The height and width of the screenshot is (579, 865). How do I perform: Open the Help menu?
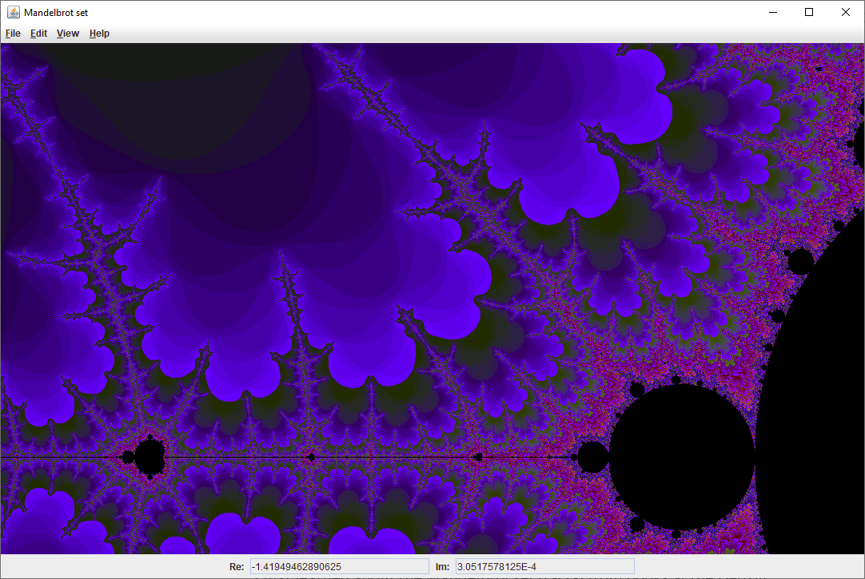coord(99,33)
